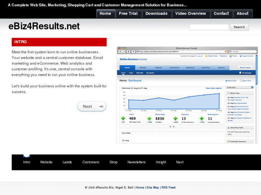
Task: Select Intro in the bottom slider menu
Action: (x=27, y=162)
